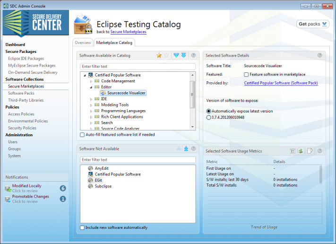Click green refresh icon in Usage Metrics
This screenshot has width=336, height=244.
coord(300,151)
